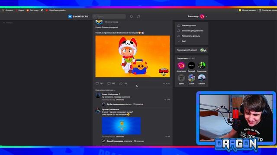The height and width of the screenshot is (155, 277).
Task: Reply to the first comment via Ответить
Action: [120, 99]
